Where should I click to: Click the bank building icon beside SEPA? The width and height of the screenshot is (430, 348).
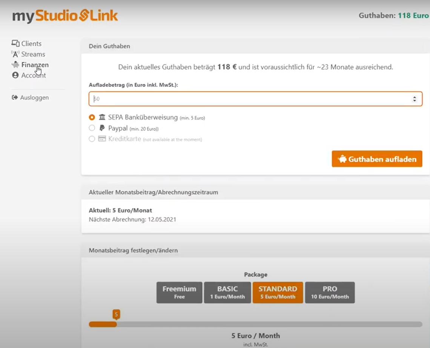[102, 117]
